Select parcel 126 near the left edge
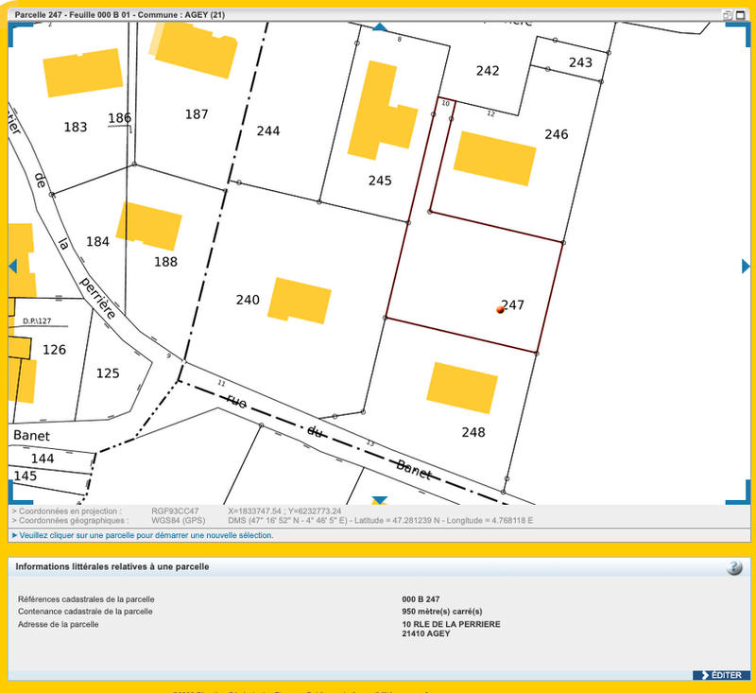Viewport: 756px width, 693px height. click(x=57, y=350)
